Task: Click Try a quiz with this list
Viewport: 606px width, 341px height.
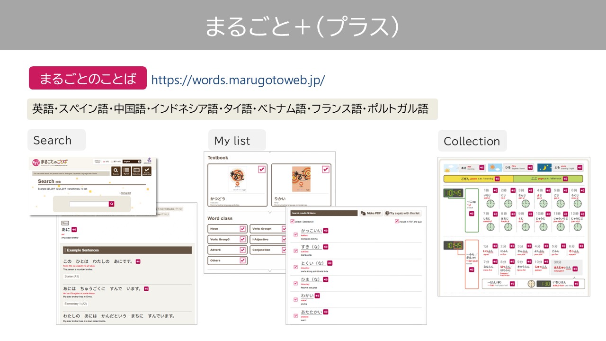Action: [403, 213]
